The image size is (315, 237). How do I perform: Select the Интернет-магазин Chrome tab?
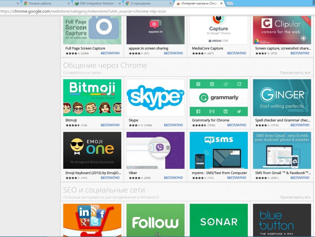[x=199, y=3]
